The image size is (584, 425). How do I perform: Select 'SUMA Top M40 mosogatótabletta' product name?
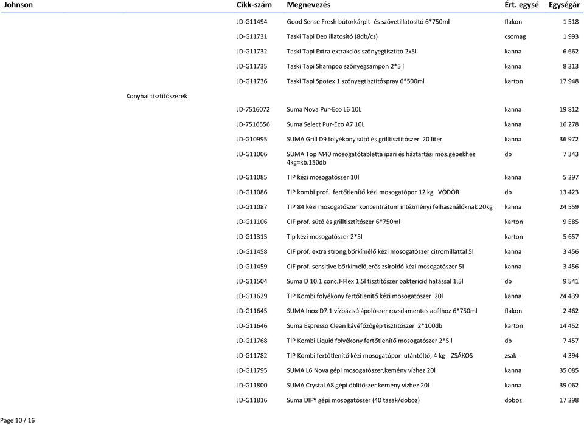pyautogui.click(x=335, y=154)
